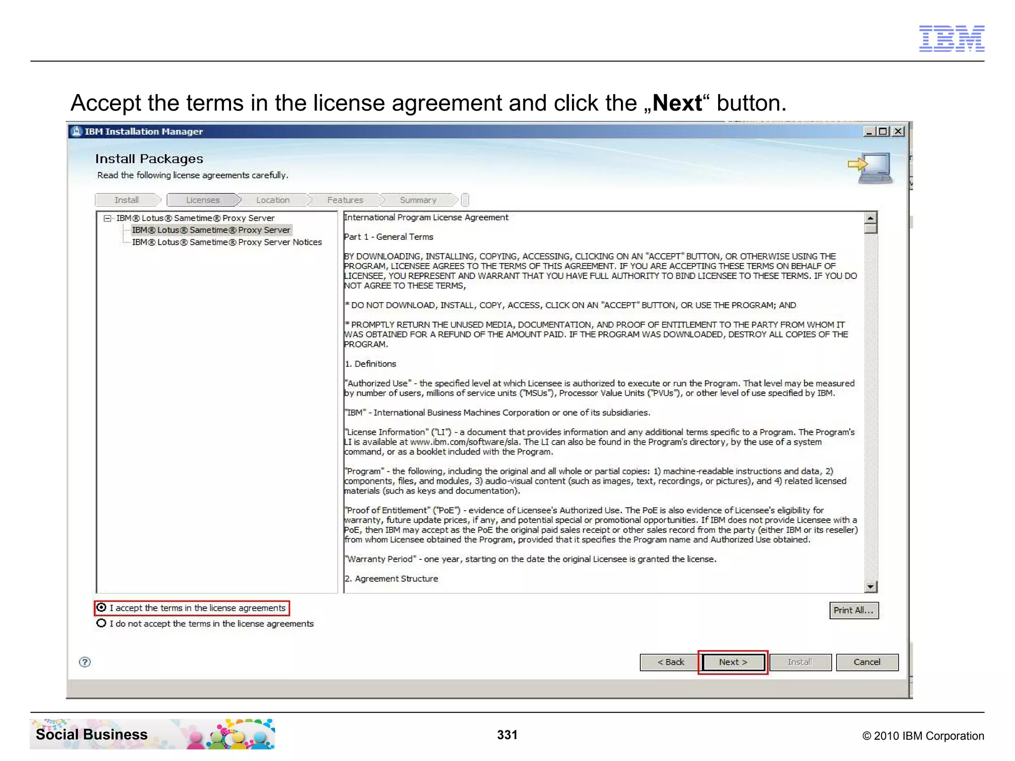Image resolution: width=1015 pixels, height=761 pixels.
Task: Select 'I do not accept the terms' option
Action: (102, 623)
